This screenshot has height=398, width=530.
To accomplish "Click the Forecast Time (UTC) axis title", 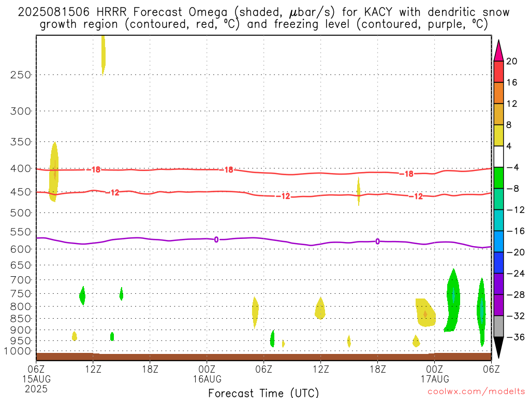I will 263,393.
